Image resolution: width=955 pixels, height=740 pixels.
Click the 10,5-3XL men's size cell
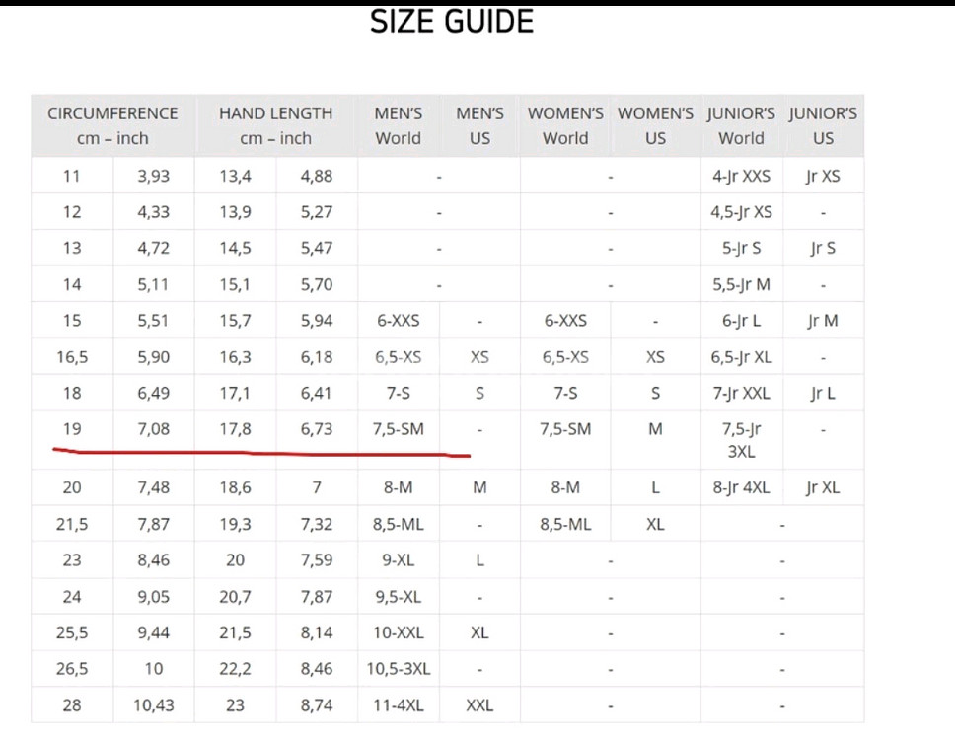pos(399,669)
